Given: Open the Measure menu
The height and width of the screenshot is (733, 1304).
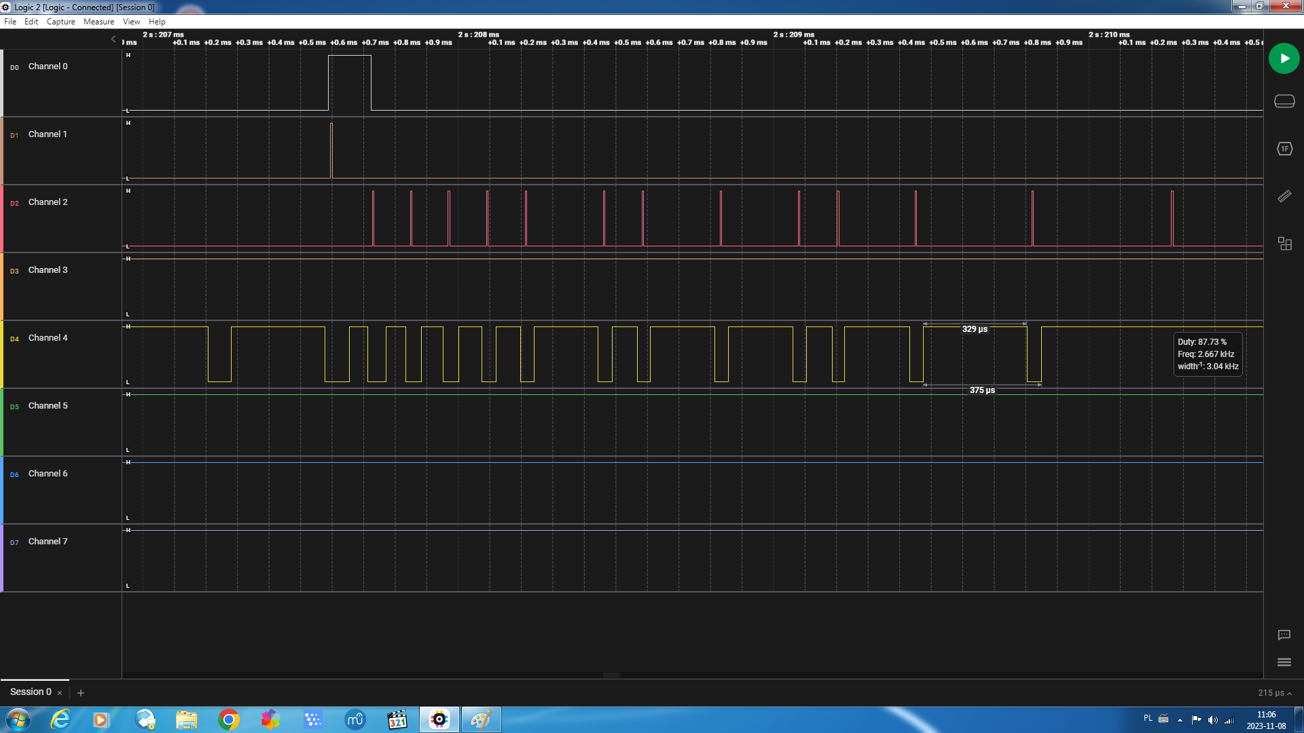Looking at the screenshot, I should (99, 22).
